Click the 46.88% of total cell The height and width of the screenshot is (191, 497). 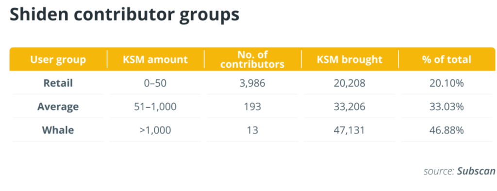[x=447, y=130]
